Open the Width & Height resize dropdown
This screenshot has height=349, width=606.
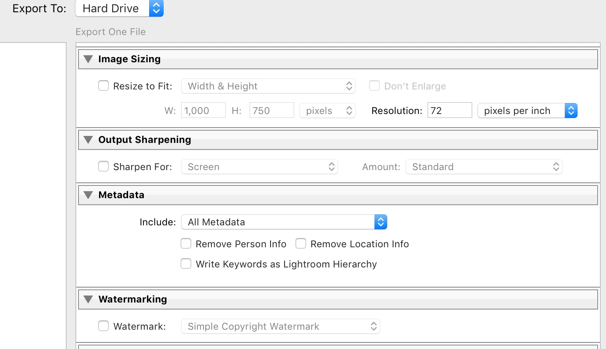pyautogui.click(x=268, y=86)
